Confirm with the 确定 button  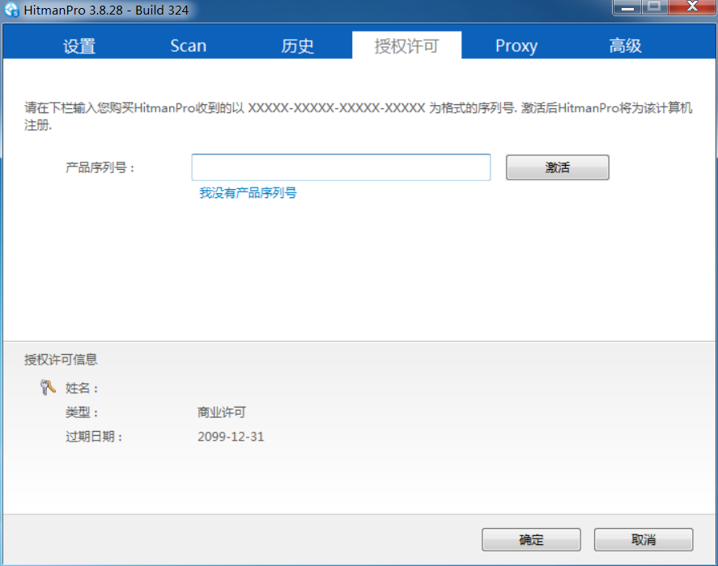(531, 540)
